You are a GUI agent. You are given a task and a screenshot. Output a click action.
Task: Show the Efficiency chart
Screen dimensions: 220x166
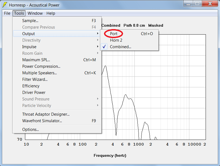(57, 86)
